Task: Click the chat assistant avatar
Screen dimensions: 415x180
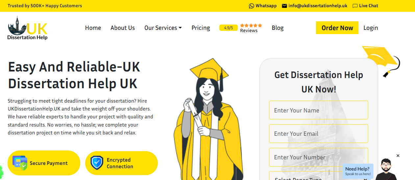Action: tap(386, 170)
